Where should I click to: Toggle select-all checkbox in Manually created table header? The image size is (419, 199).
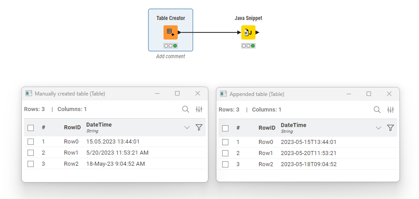click(31, 128)
